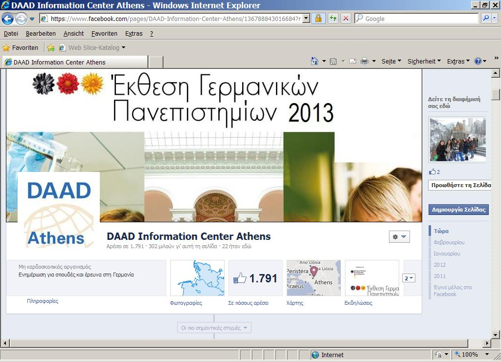Open the Φωτογραφίες map thumbnail
Screen dimensions: 501x362
pyautogui.click(x=197, y=278)
